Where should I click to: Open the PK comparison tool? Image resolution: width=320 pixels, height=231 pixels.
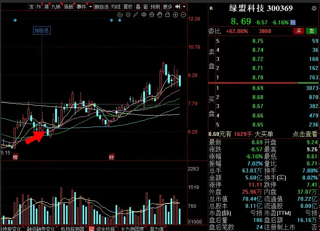[x=39, y=7]
